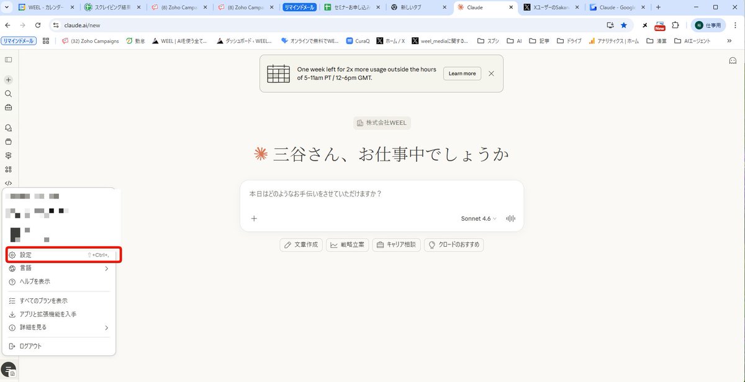Screen dimensions: 745x382
Task: Choose すべてのプランを表示 in the menu
Action: pyautogui.click(x=60, y=301)
